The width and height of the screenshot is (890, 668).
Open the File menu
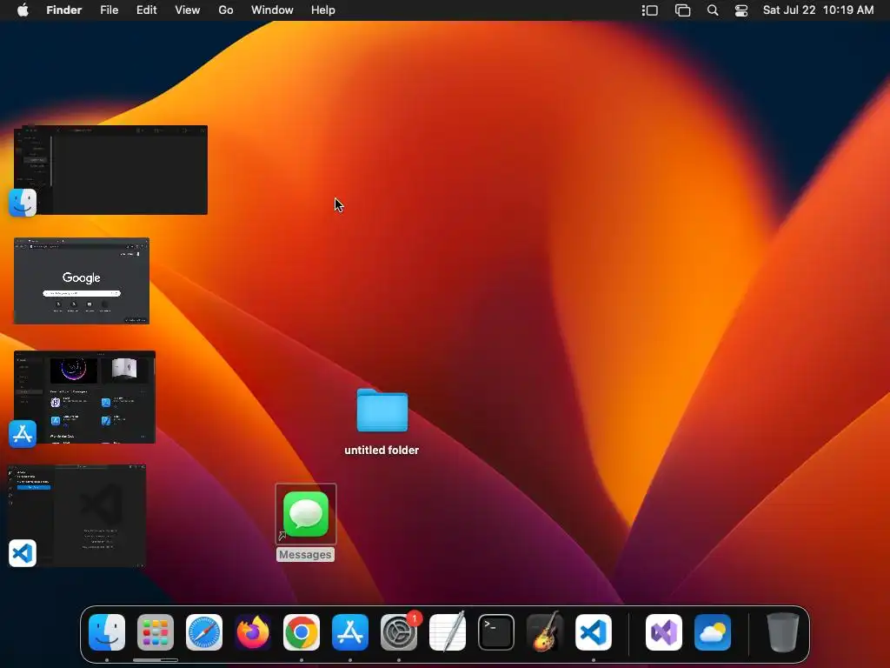pos(109,10)
